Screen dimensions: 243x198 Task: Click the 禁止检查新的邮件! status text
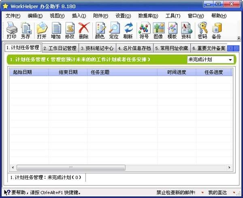tap(176, 192)
